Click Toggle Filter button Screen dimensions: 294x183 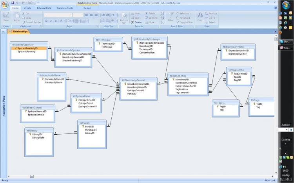tap(183, 22)
